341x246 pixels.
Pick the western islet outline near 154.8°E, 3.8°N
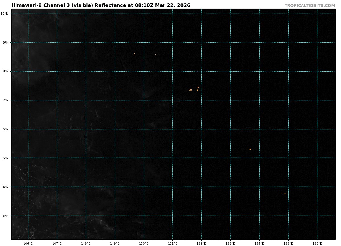coord(282,193)
